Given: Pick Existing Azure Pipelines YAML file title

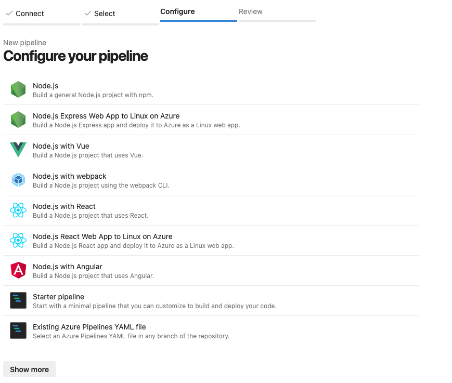Looking at the screenshot, I should [x=89, y=327].
